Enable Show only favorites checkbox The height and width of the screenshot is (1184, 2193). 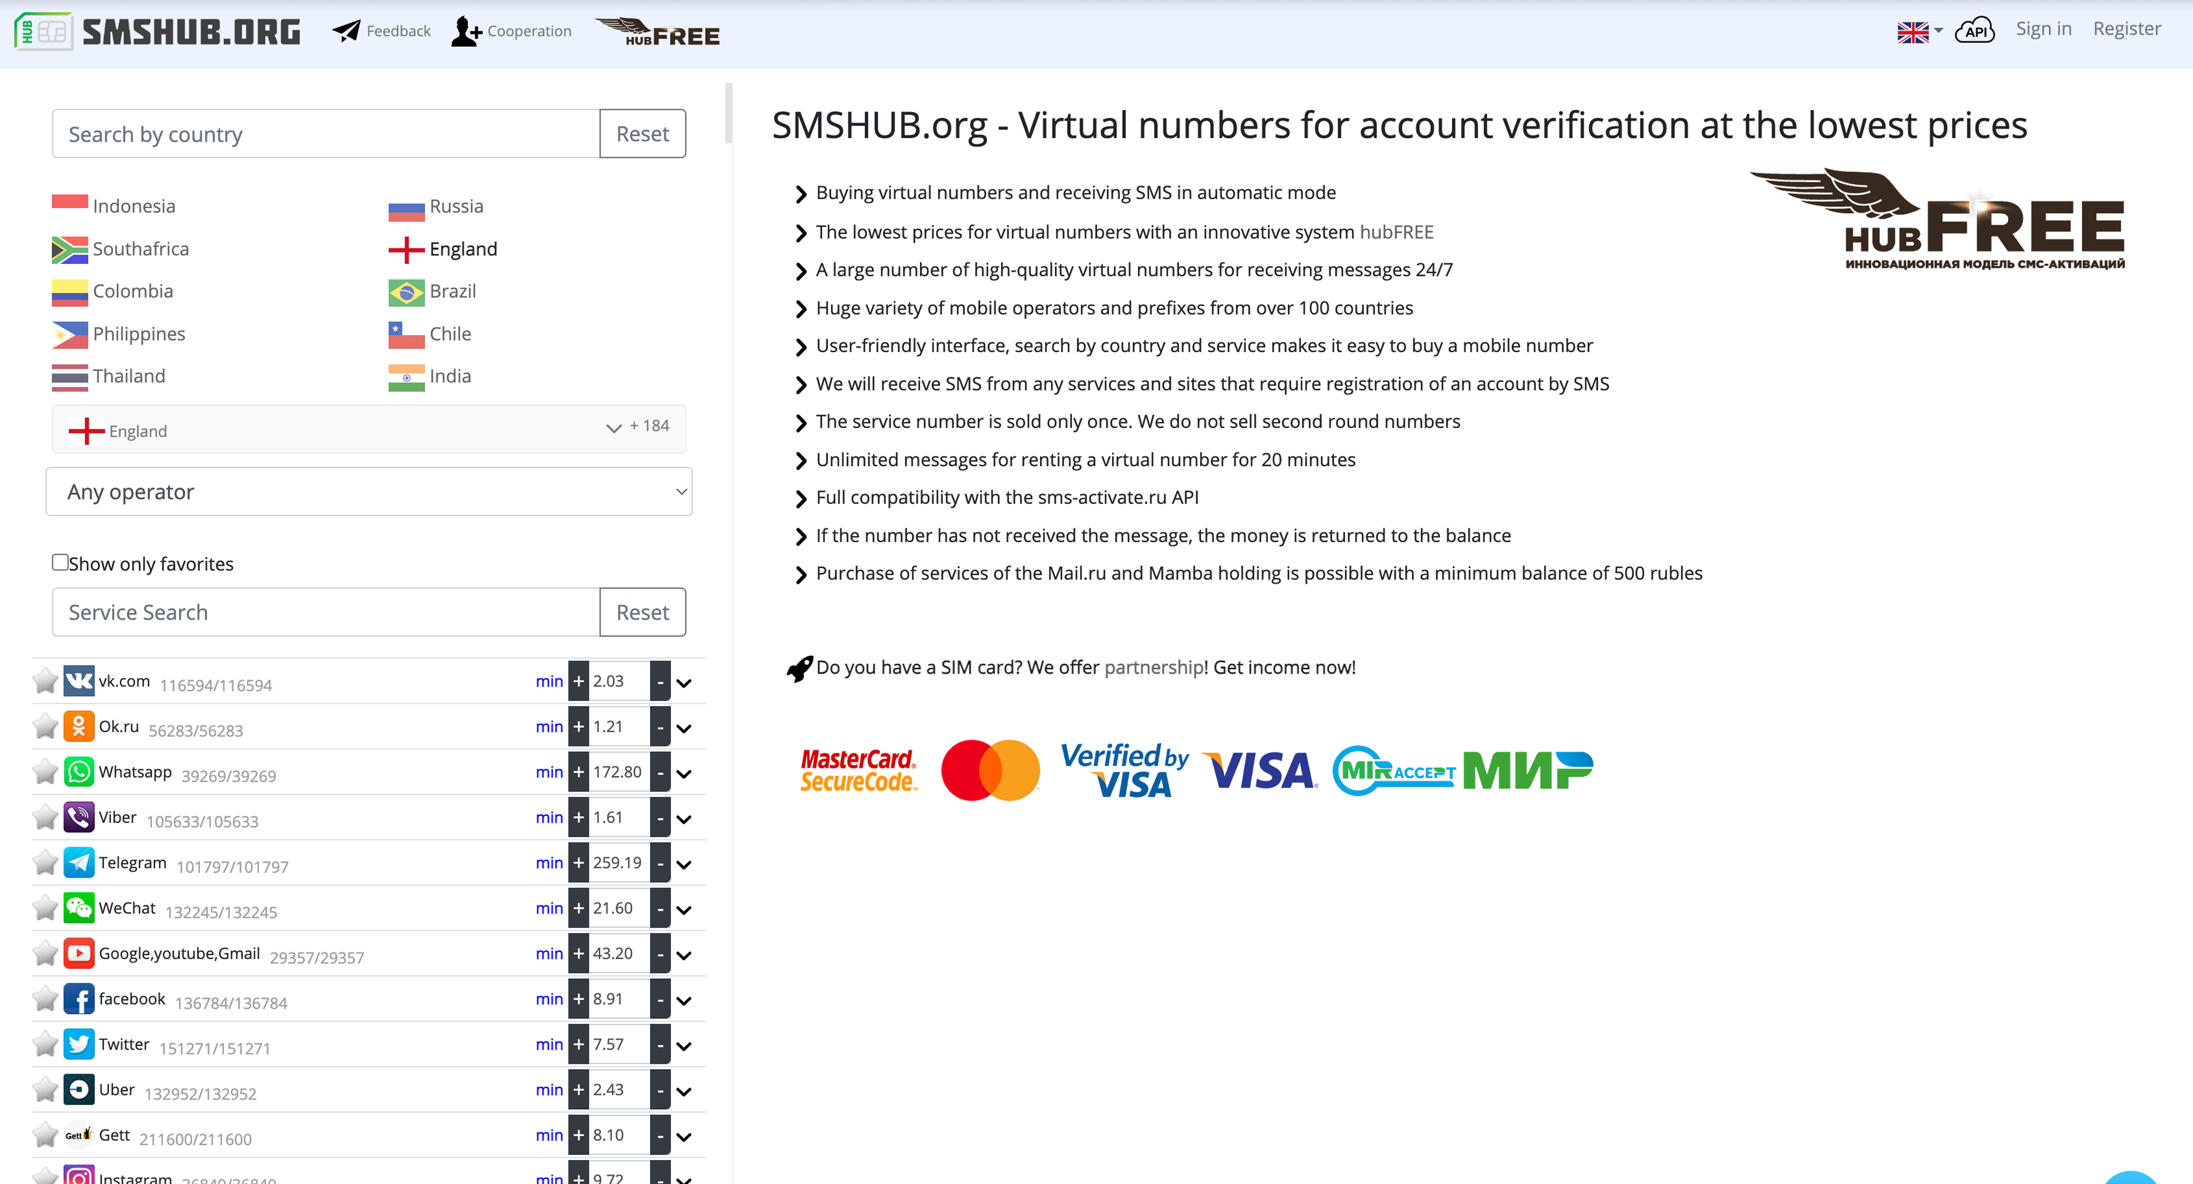[60, 562]
